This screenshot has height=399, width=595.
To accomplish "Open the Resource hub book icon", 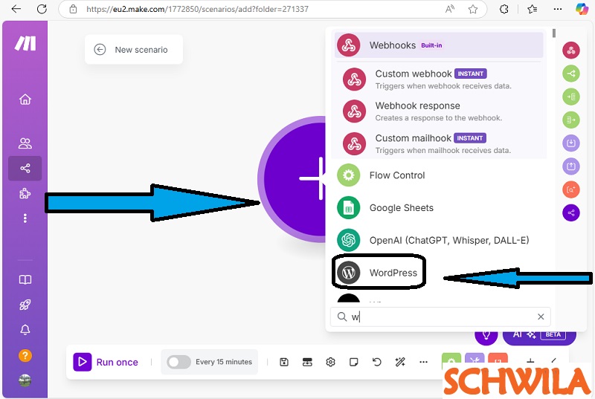I will point(25,279).
